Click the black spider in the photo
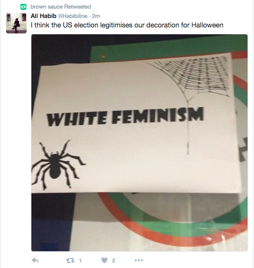This screenshot has width=254, height=268. (x=58, y=165)
